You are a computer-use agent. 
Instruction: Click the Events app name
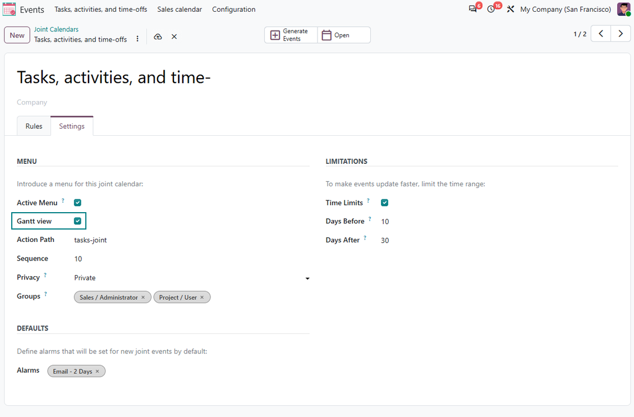click(x=32, y=10)
